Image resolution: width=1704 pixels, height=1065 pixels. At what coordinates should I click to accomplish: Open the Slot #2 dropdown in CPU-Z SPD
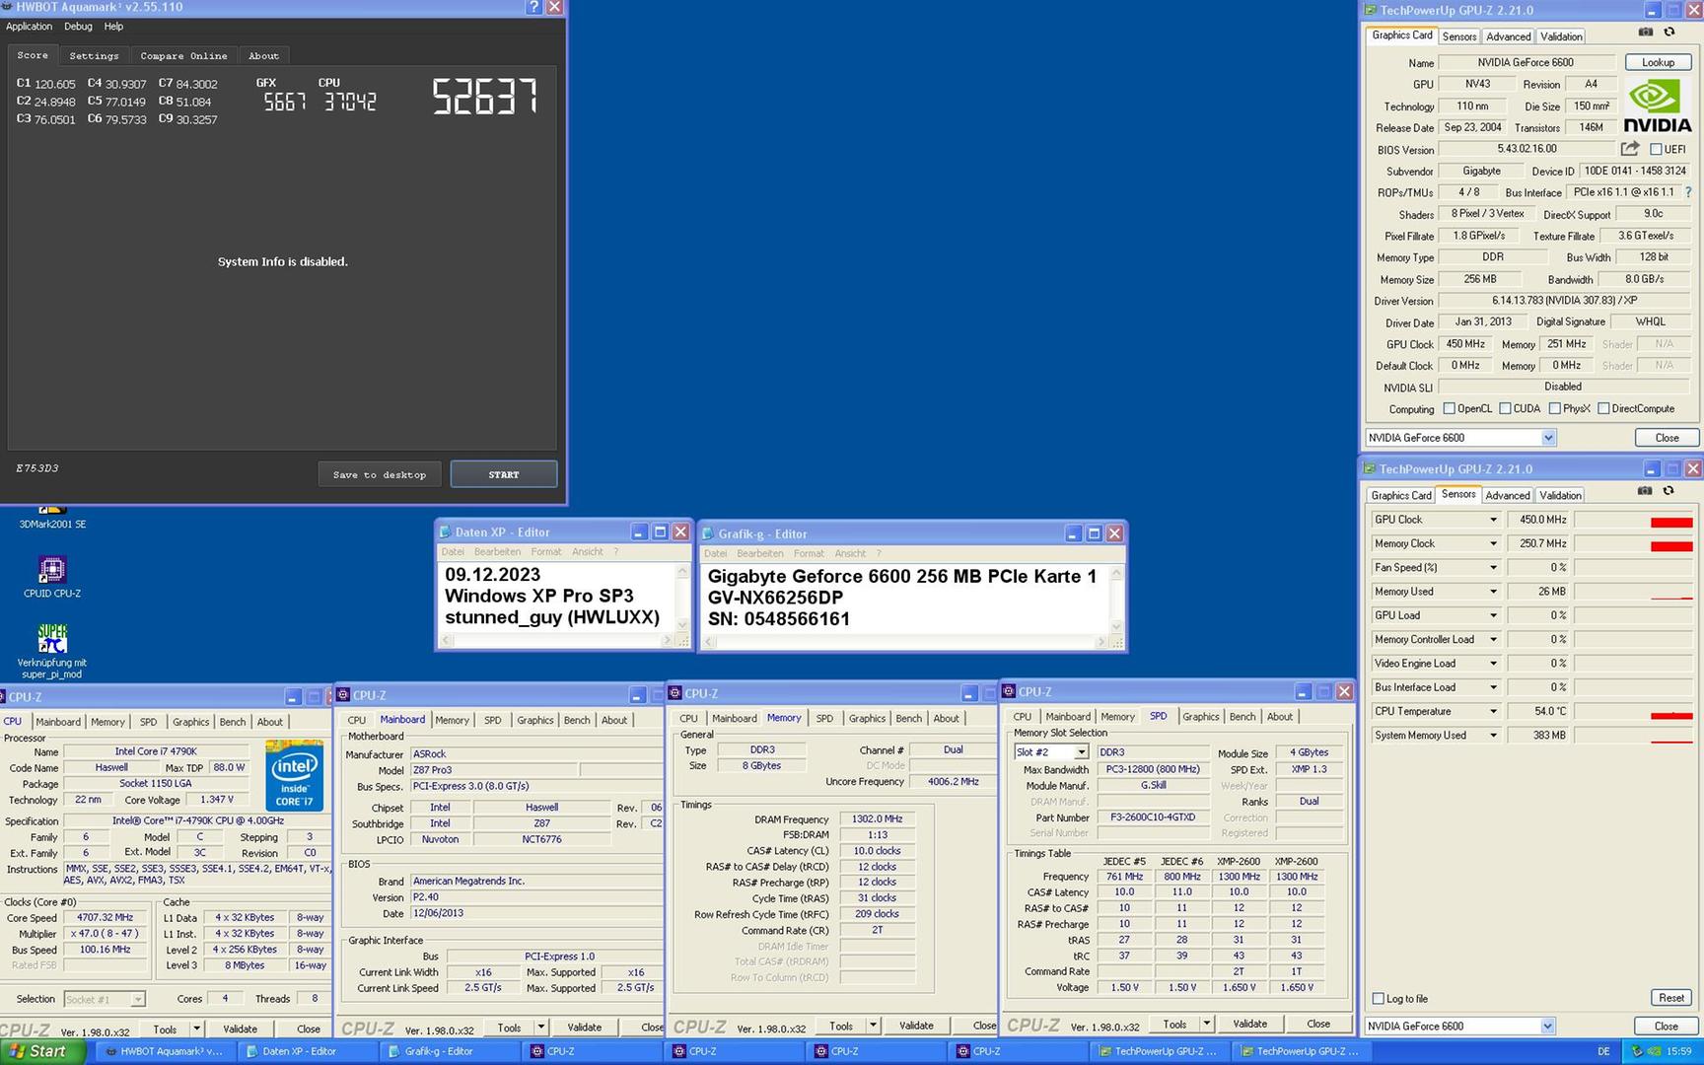(x=1081, y=752)
